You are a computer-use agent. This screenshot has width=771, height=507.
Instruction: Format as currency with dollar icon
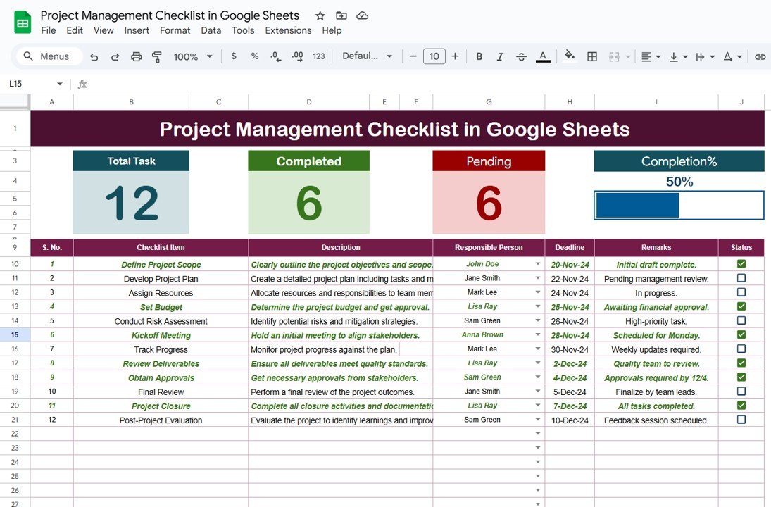(234, 56)
